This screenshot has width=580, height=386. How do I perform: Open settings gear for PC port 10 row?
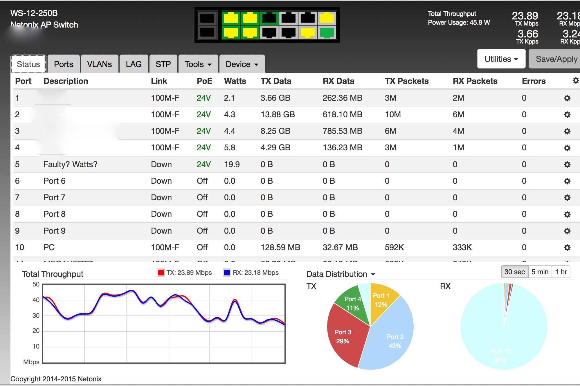(567, 248)
